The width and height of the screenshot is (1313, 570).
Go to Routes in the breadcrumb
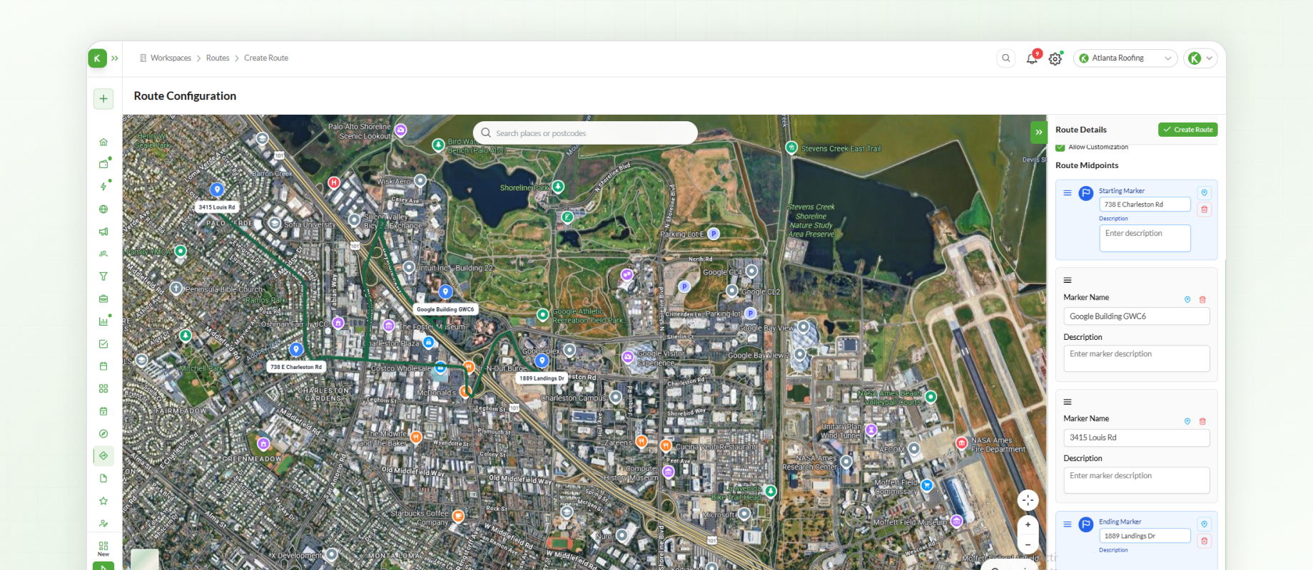218,58
